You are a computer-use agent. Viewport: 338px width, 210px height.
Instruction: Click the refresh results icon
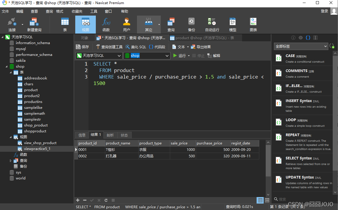[106, 200]
